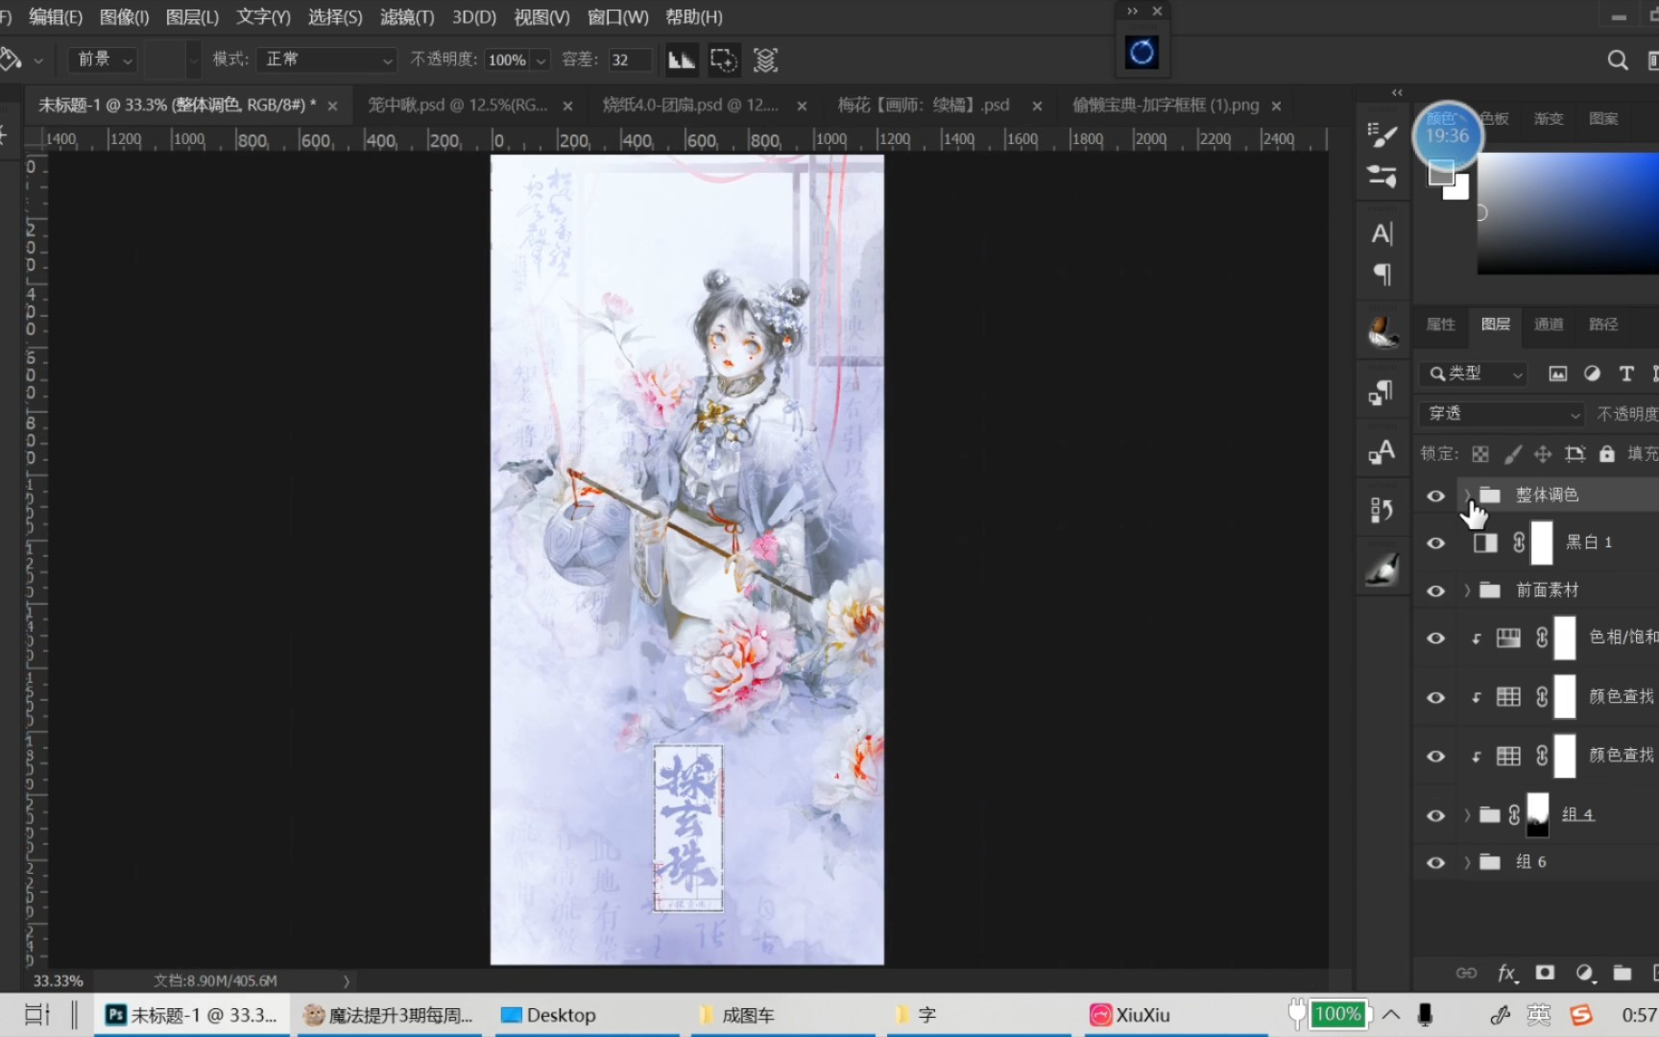Open the 模式 正常 blend mode dropdown

tap(326, 60)
